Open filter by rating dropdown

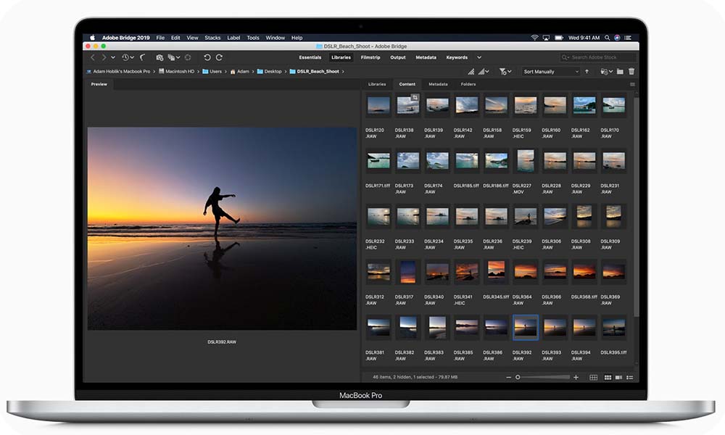pyautogui.click(x=505, y=72)
